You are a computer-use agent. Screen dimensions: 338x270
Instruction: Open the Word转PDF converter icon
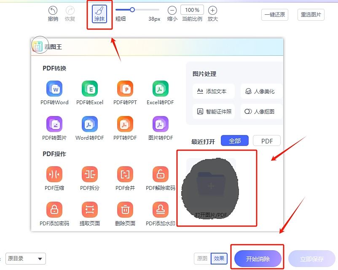point(90,124)
